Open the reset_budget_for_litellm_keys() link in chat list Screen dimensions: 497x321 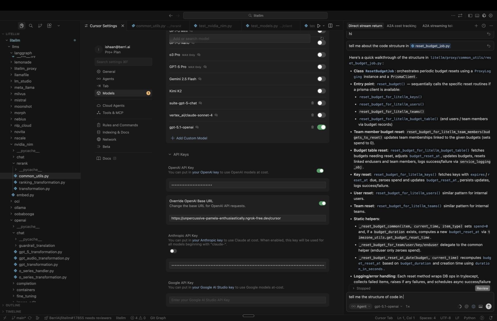pyautogui.click(x=390, y=97)
